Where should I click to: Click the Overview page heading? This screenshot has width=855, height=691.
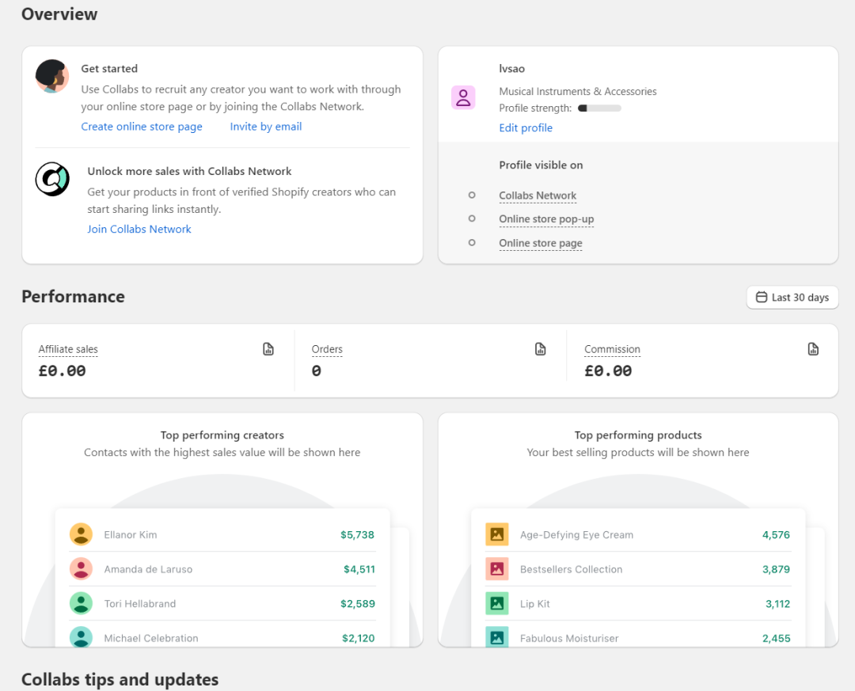[59, 14]
